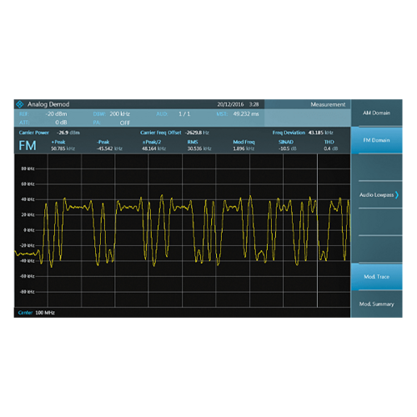
Task: Click the Audio Lowpass chevron arrow
Action: (x=397, y=195)
